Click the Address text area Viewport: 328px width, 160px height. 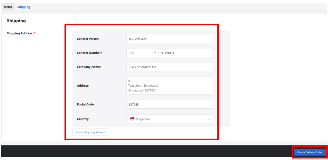(x=170, y=85)
